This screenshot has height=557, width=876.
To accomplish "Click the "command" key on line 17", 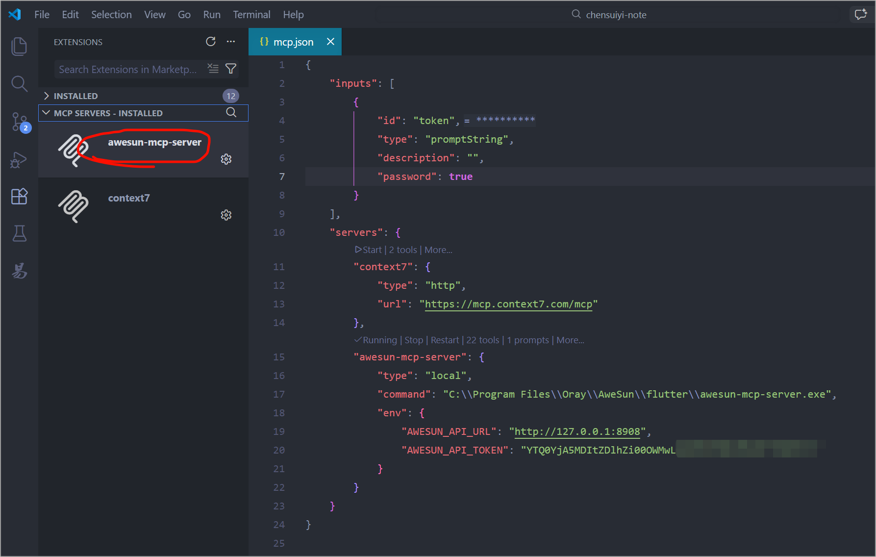I will click(x=404, y=394).
